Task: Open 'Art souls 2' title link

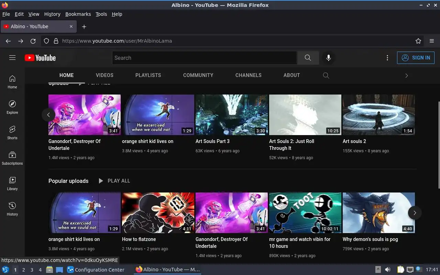Action: click(x=354, y=141)
